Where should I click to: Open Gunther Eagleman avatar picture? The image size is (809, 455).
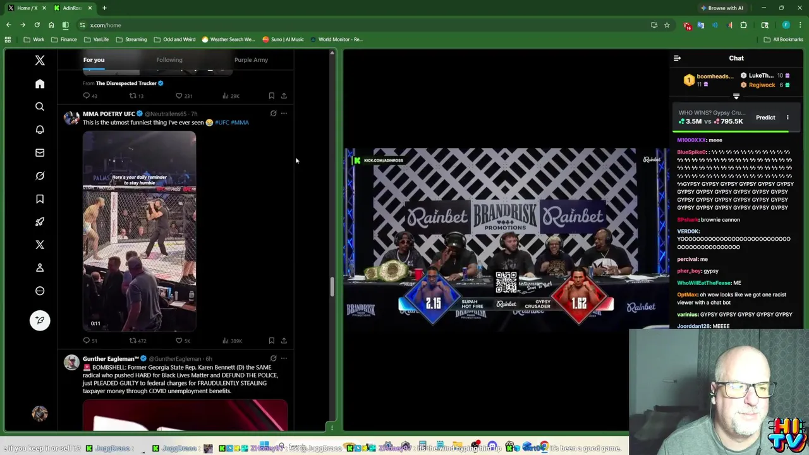pyautogui.click(x=71, y=362)
